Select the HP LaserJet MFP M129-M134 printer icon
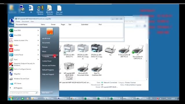 pyautogui.click(x=69, y=71)
